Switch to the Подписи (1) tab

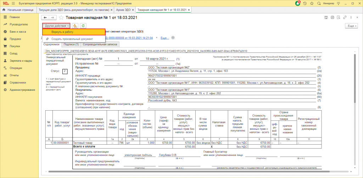71,45
